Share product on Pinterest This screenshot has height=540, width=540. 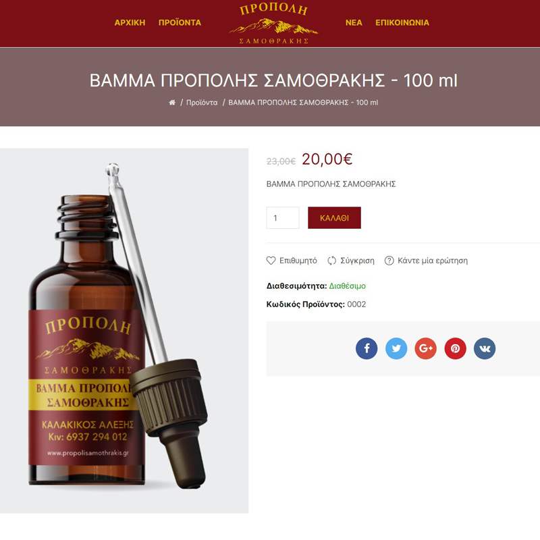[x=455, y=348]
